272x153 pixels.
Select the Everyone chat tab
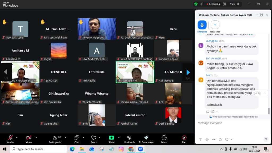click(202, 27)
